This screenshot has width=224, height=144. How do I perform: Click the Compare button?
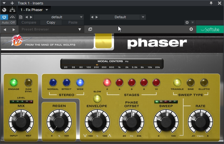[x=29, y=23]
